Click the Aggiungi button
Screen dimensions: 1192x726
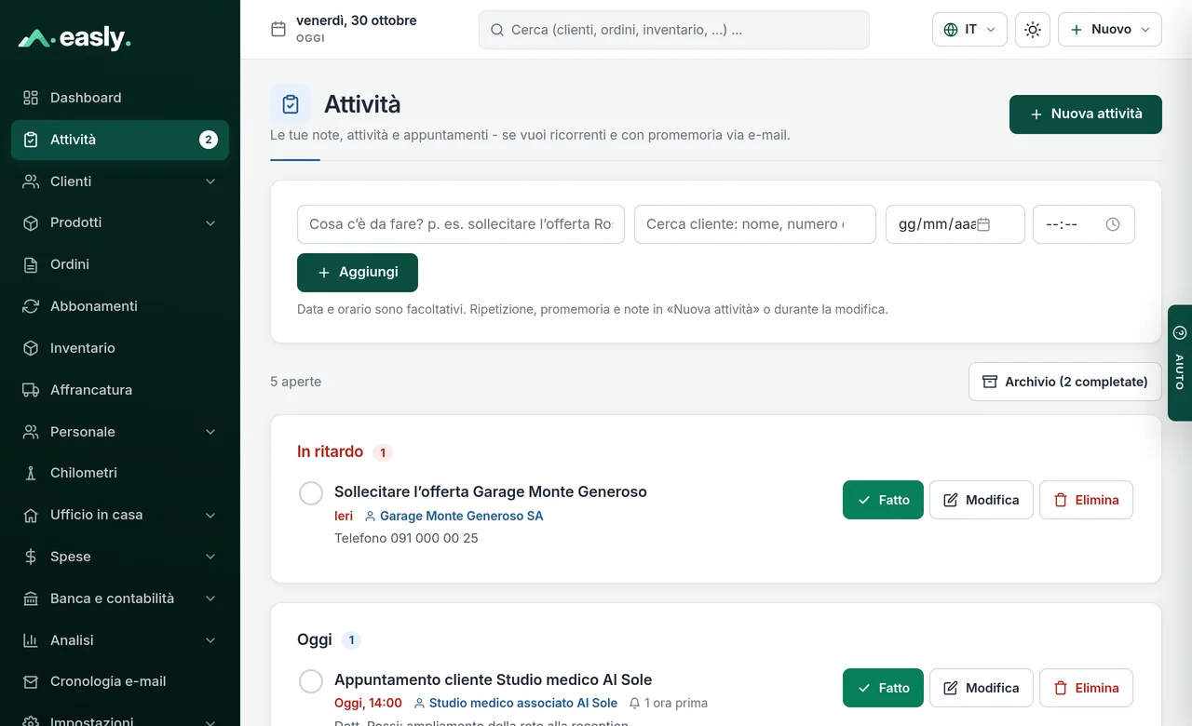[358, 273]
